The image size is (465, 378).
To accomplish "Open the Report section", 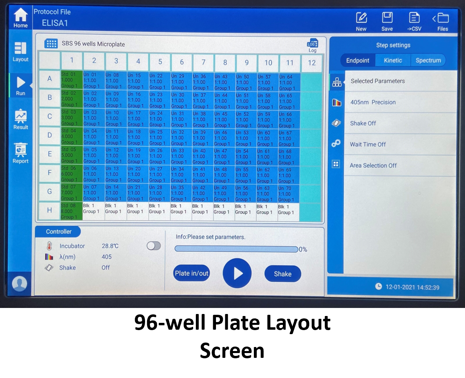I will click(x=21, y=153).
